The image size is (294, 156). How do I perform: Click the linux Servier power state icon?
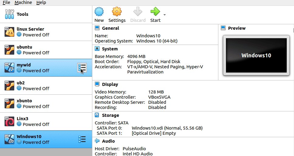click(19, 34)
